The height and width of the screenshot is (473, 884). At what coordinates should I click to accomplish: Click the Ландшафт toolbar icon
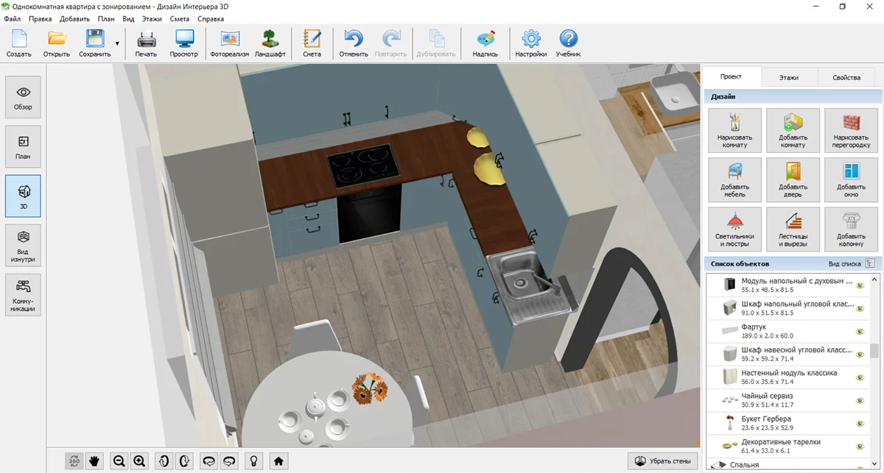(270, 43)
